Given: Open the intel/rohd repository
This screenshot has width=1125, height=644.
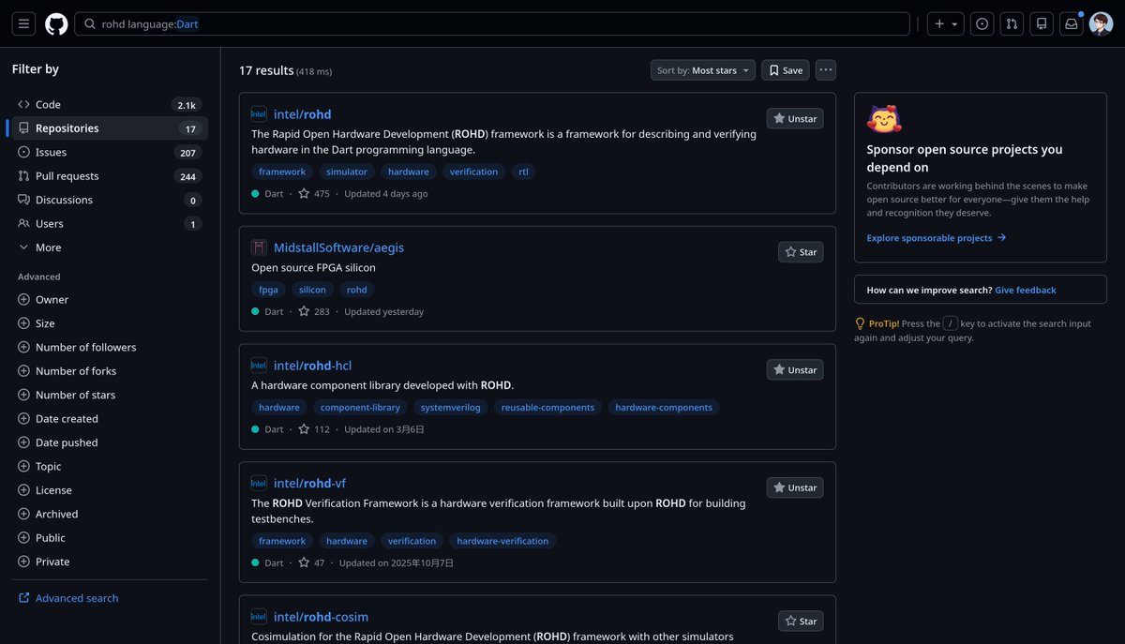Looking at the screenshot, I should [x=303, y=114].
